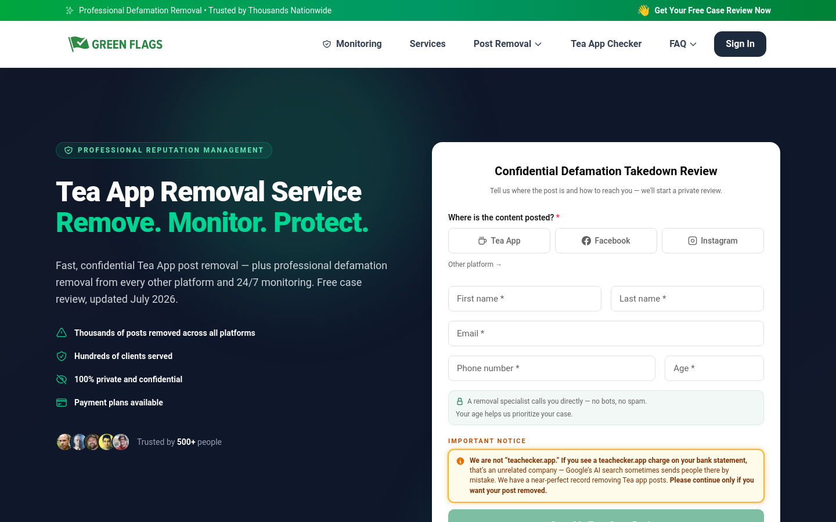This screenshot has height=522, width=836.
Task: Click the lock icon in the specialist note
Action: point(460,401)
